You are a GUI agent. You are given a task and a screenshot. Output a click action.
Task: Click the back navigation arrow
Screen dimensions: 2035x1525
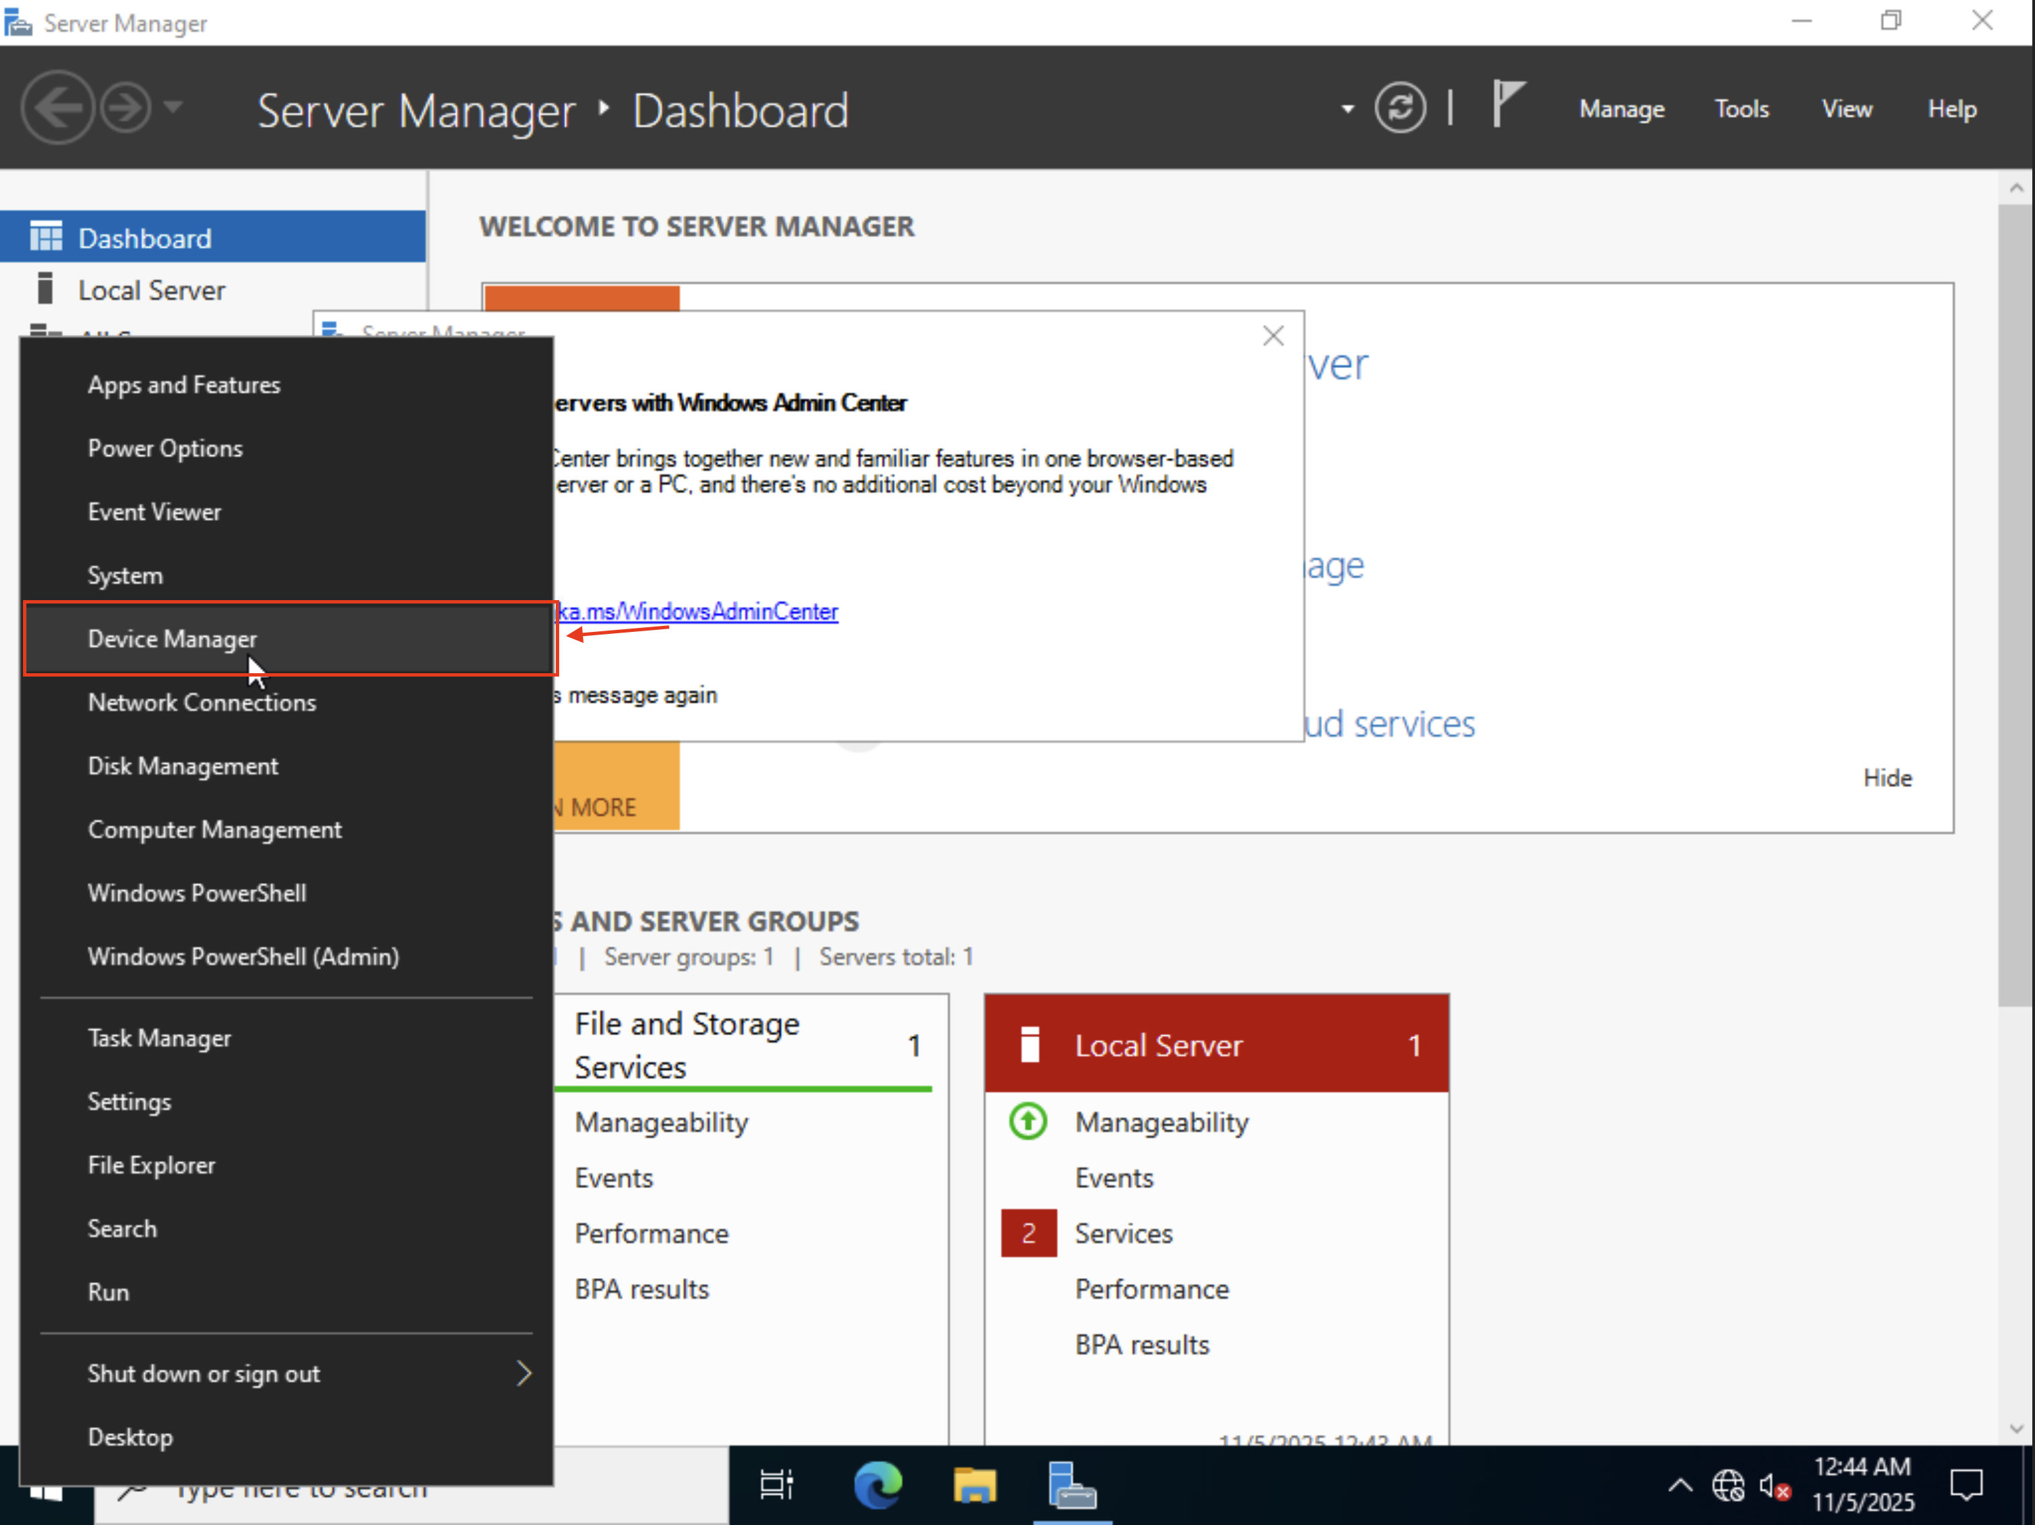point(57,108)
